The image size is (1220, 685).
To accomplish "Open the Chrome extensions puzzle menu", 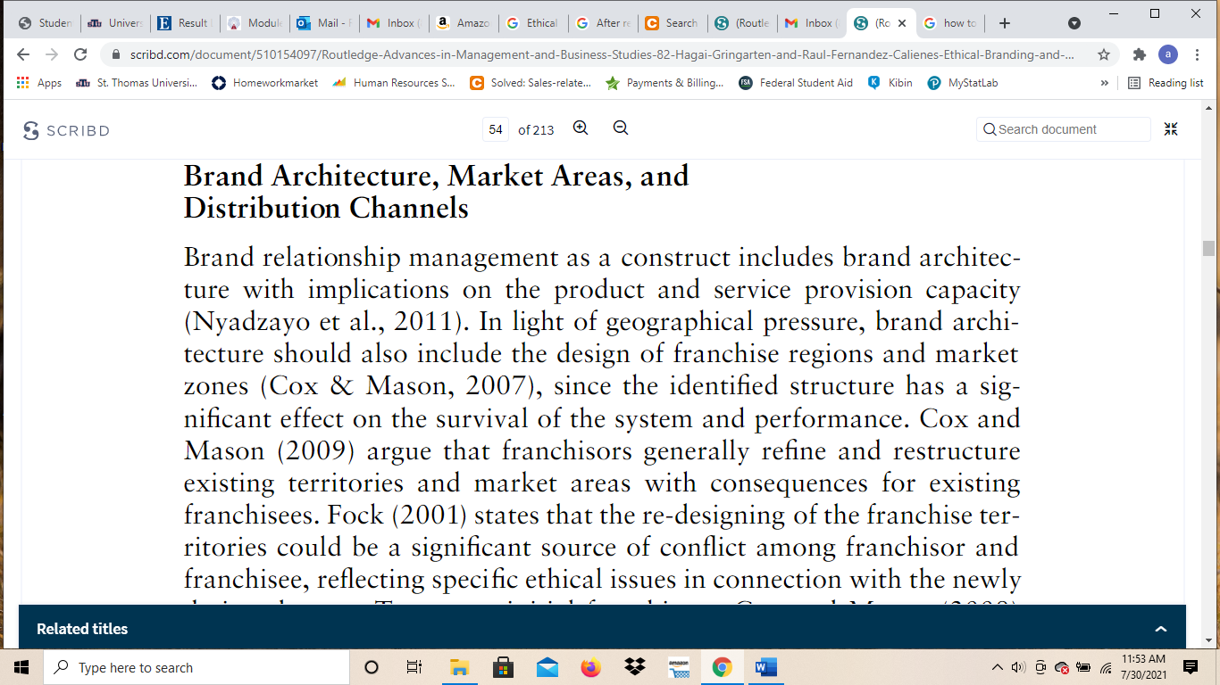I will pos(1139,54).
